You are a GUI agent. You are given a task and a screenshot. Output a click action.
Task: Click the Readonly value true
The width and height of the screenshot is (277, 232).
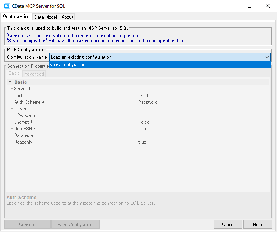pos(142,142)
